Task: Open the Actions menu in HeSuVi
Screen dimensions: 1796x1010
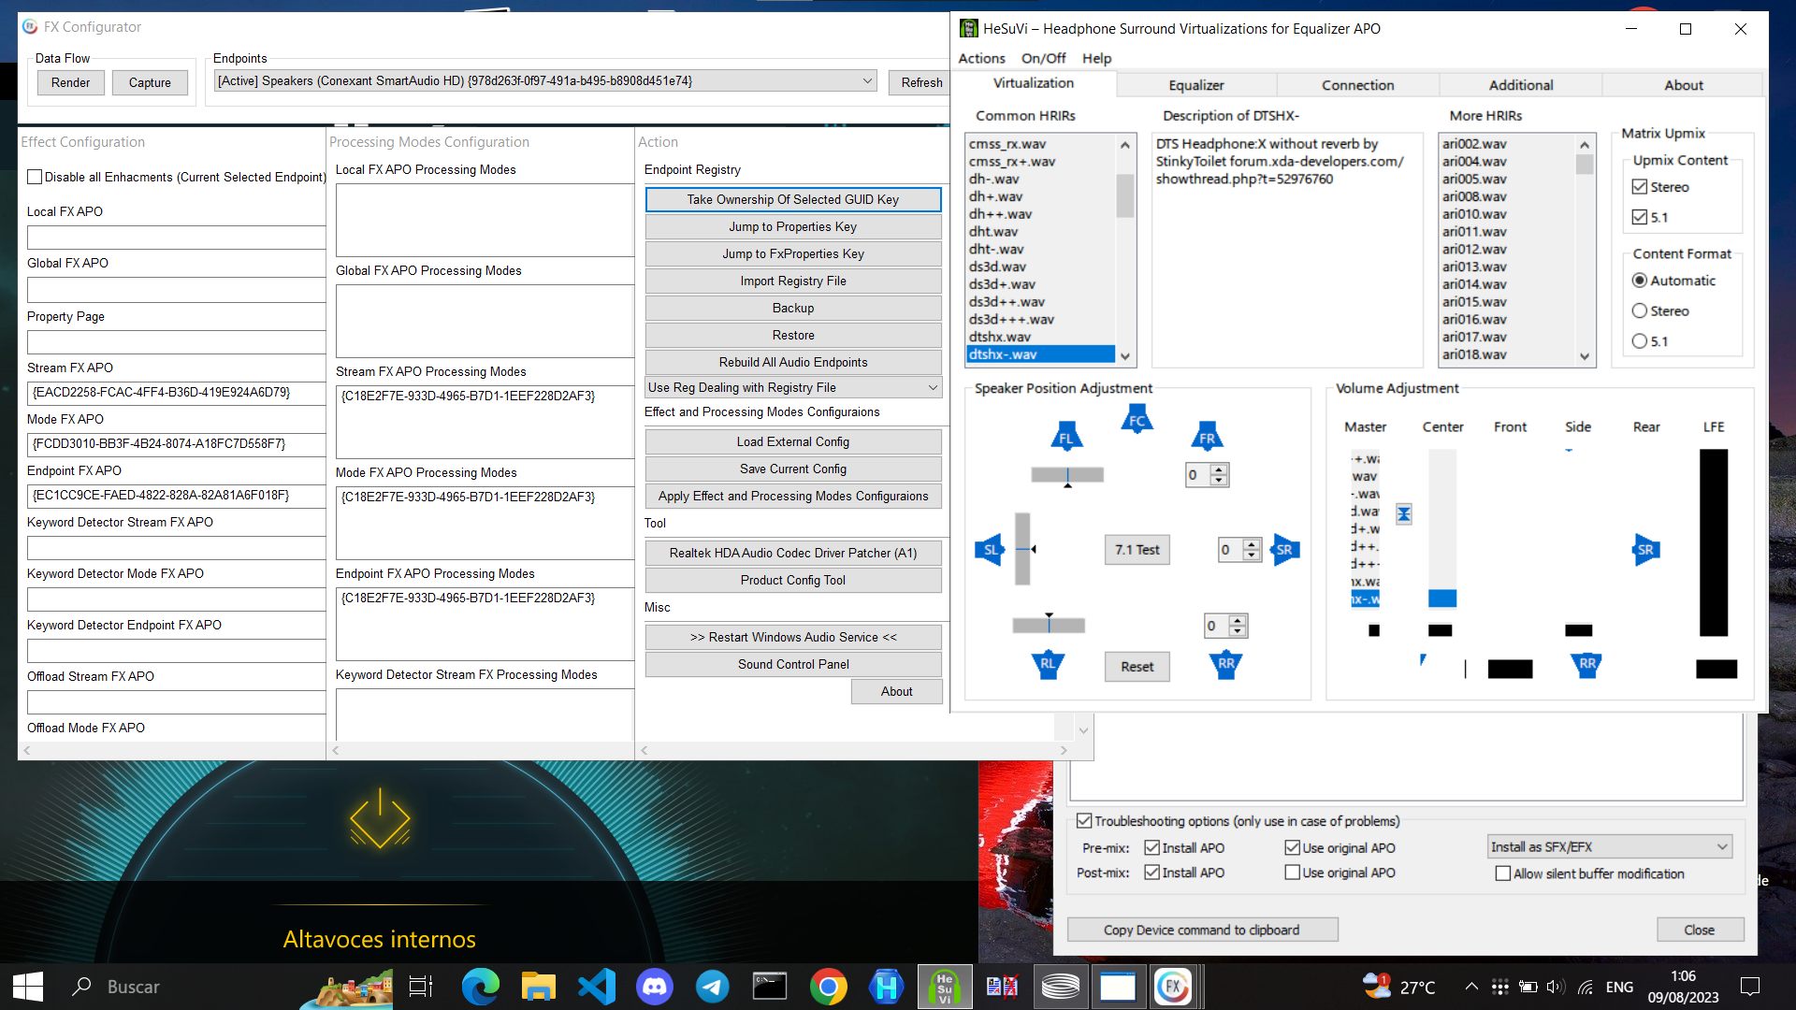Action: pyautogui.click(x=981, y=58)
